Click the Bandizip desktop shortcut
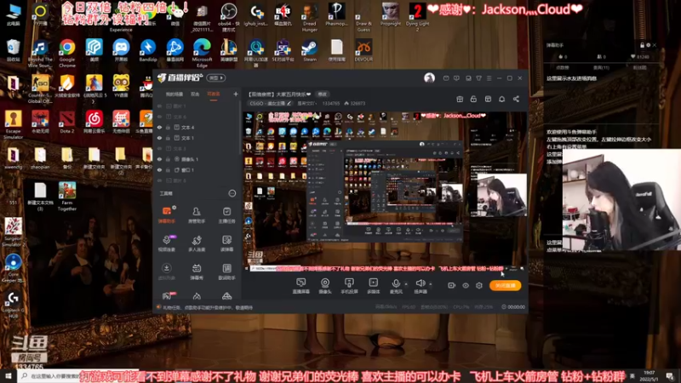681x383 pixels. tap(148, 50)
